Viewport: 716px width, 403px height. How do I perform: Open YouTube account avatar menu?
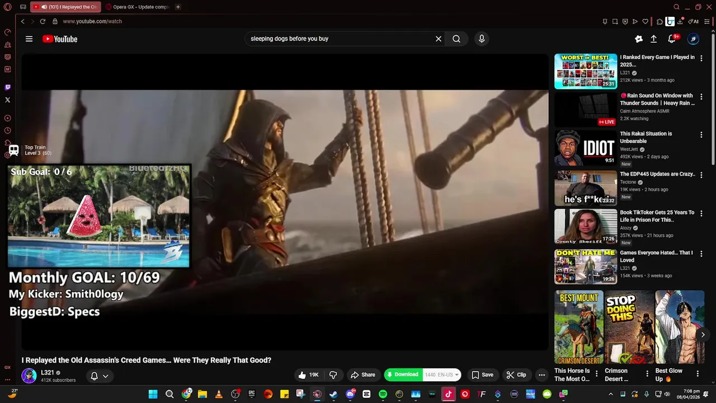point(693,39)
